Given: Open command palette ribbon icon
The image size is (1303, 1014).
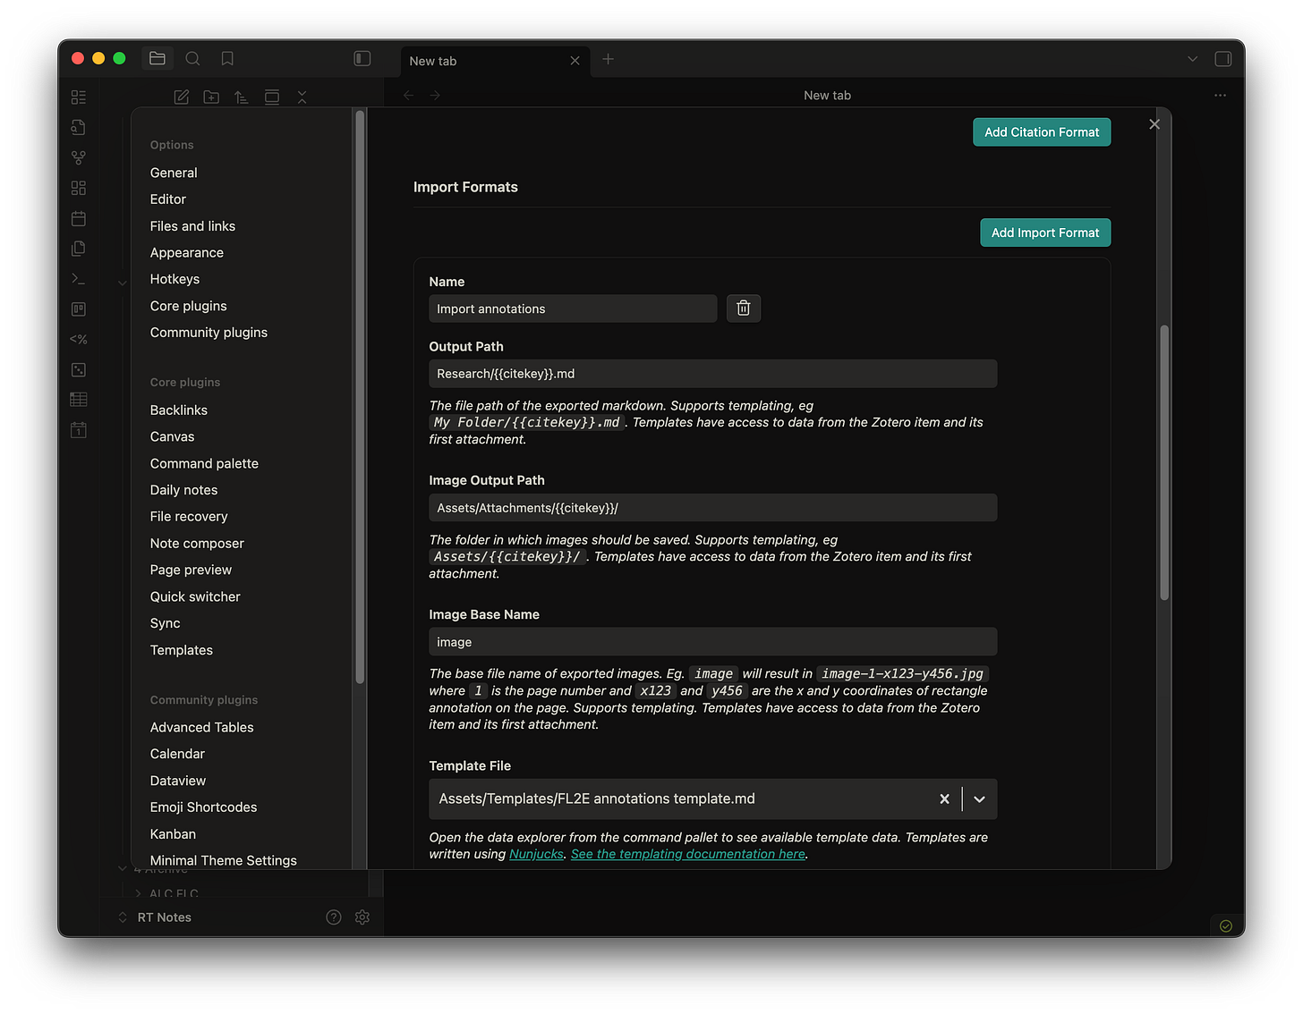Looking at the screenshot, I should click(x=79, y=279).
